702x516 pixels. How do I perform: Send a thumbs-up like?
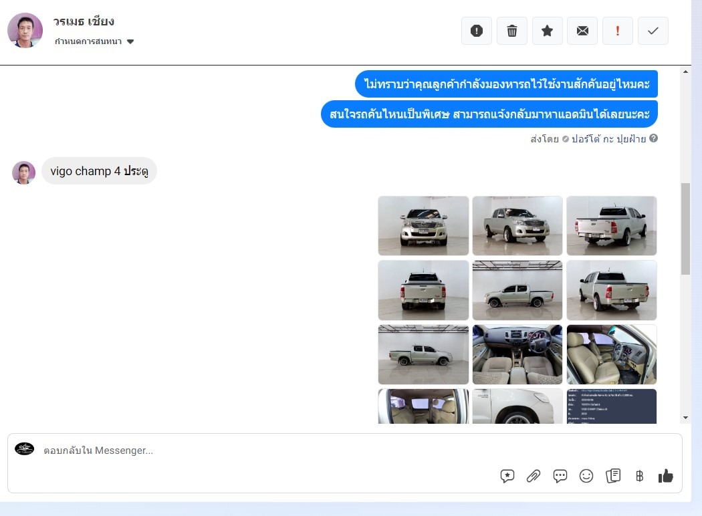tap(665, 476)
